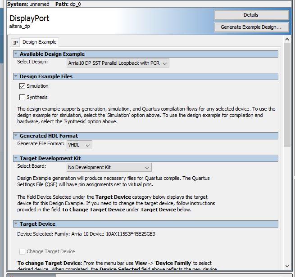Click the Path dp_0 label
The image size is (295, 277).
[x=68, y=4]
